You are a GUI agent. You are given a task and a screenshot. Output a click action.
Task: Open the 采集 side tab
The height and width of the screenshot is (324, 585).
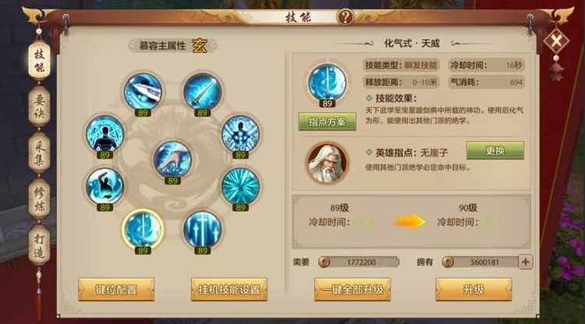click(x=39, y=153)
